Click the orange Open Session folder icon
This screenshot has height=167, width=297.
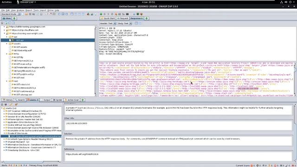pos(26,14)
